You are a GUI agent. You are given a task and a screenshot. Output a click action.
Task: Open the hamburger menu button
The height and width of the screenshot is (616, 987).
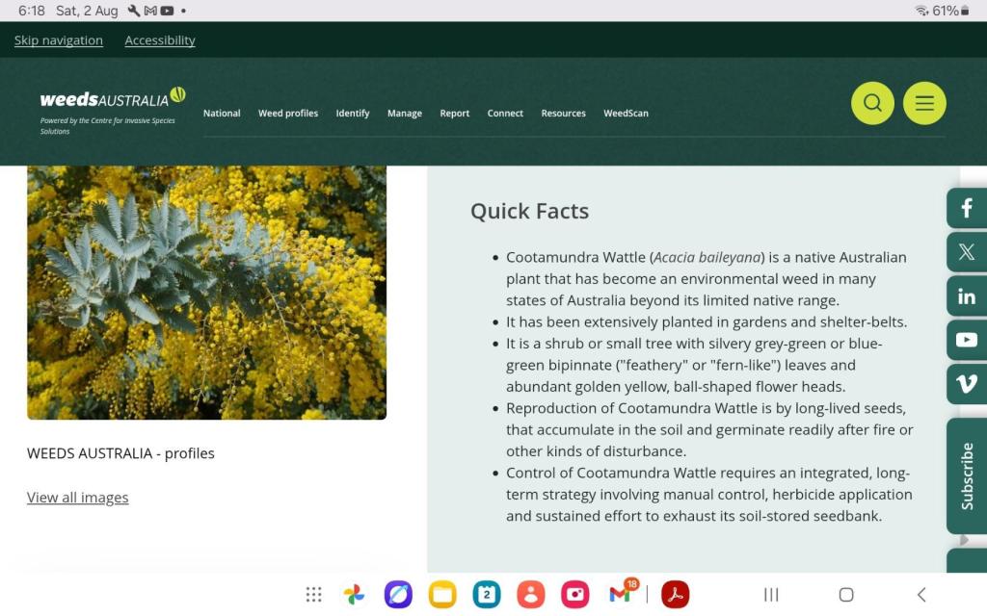click(924, 103)
